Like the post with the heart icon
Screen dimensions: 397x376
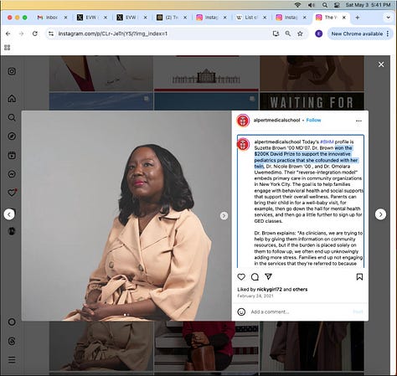[241, 276]
